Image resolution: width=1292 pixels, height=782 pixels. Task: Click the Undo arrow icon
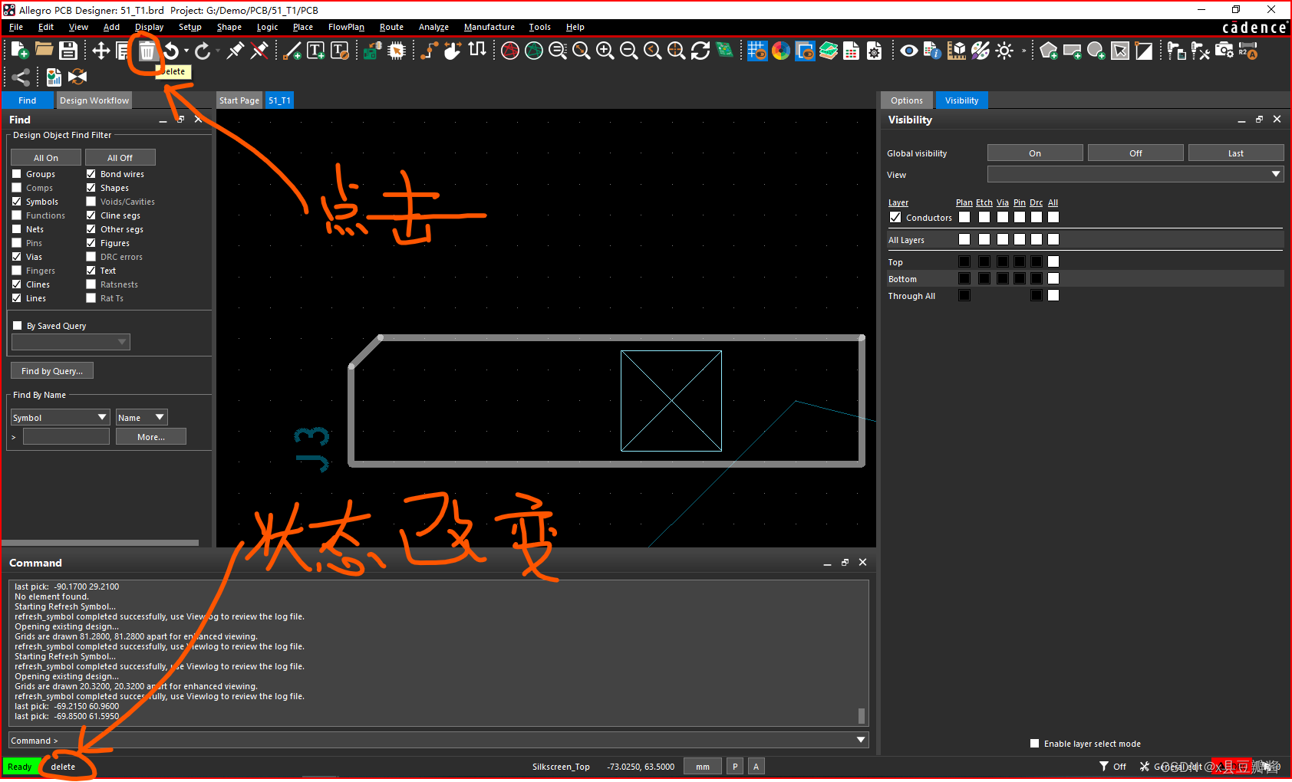point(170,51)
